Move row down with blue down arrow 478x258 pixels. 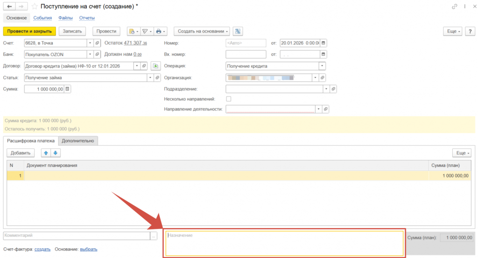tap(55, 153)
